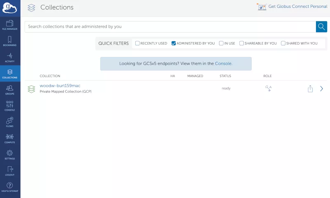Click the HA column header

click(x=172, y=76)
